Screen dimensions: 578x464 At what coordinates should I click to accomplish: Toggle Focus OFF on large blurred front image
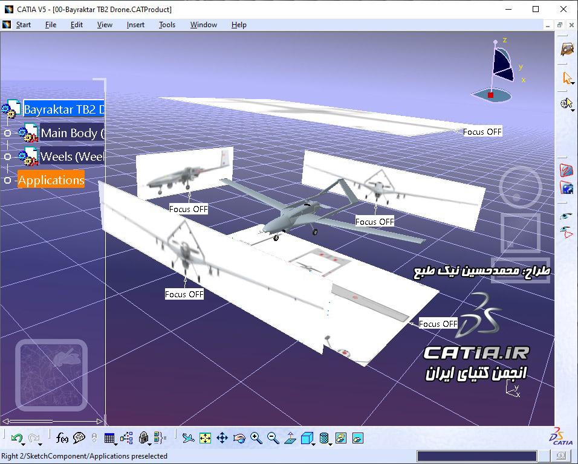184,294
